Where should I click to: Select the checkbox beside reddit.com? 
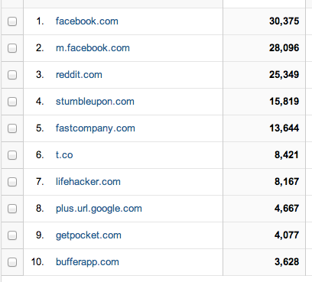(x=12, y=75)
